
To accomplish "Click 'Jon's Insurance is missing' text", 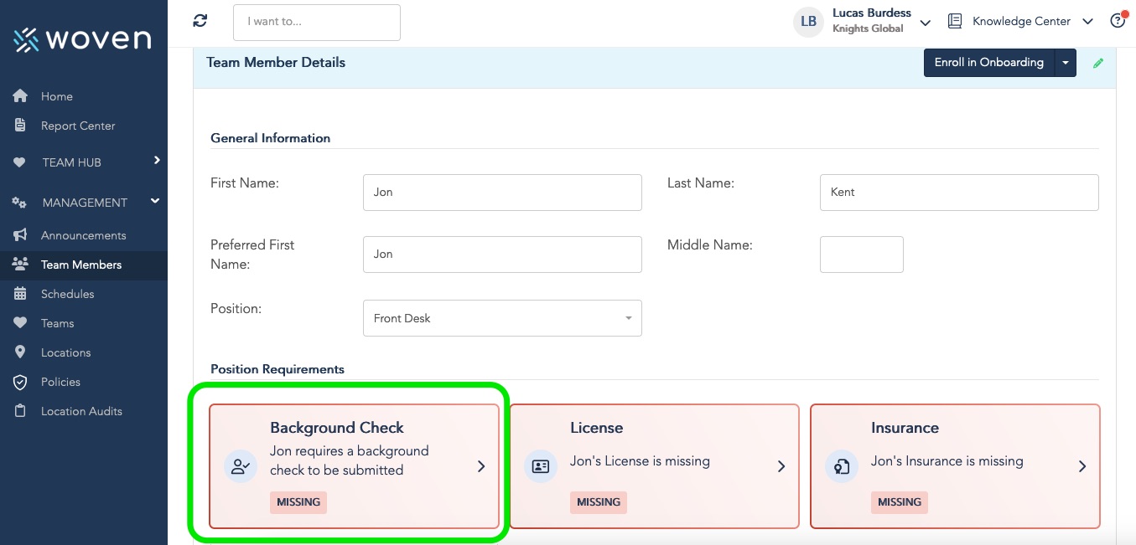I will pyautogui.click(x=947, y=461).
